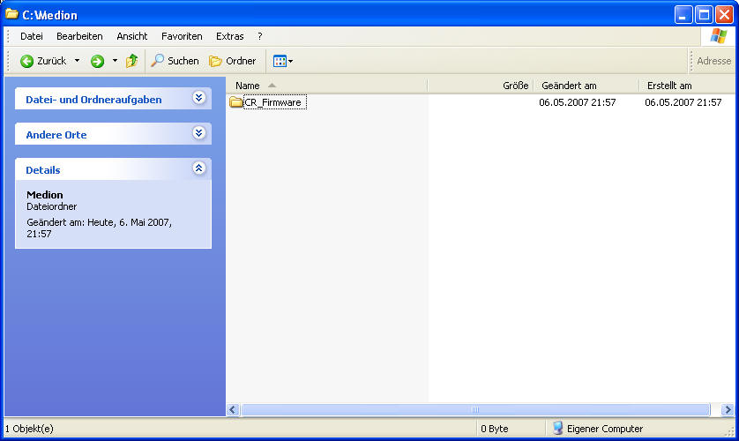Open the Datei menu
This screenshot has height=441, width=739.
[32, 36]
